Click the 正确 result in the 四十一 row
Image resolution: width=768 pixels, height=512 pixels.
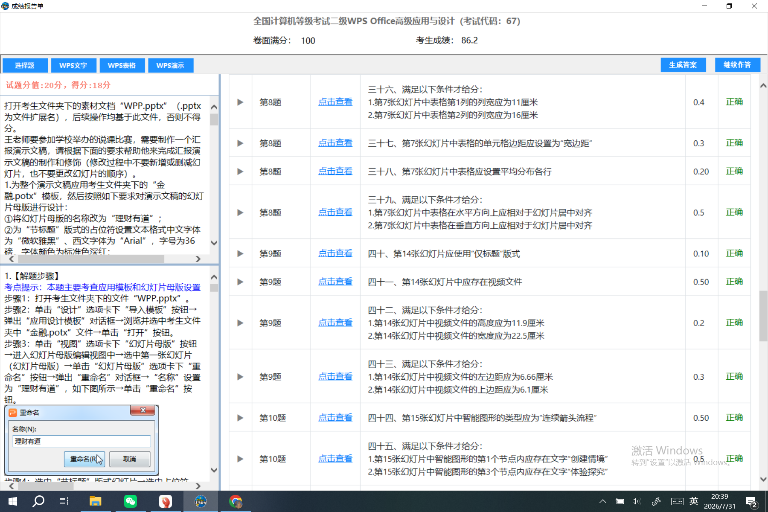coord(734,282)
